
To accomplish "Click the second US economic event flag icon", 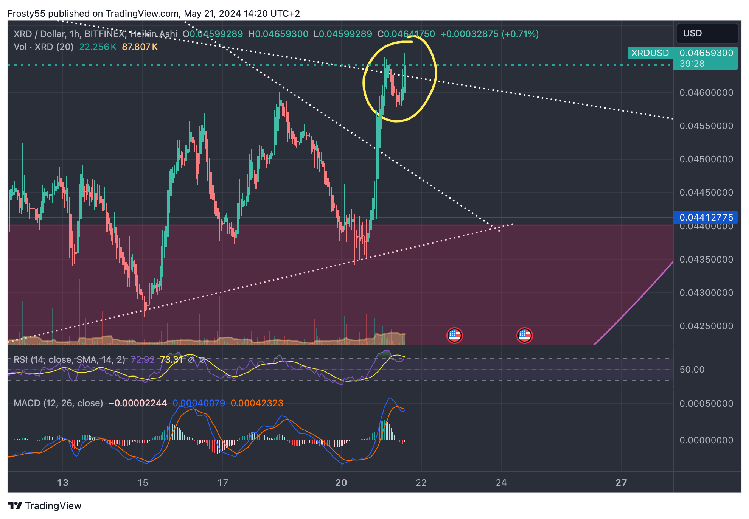I will click(524, 336).
